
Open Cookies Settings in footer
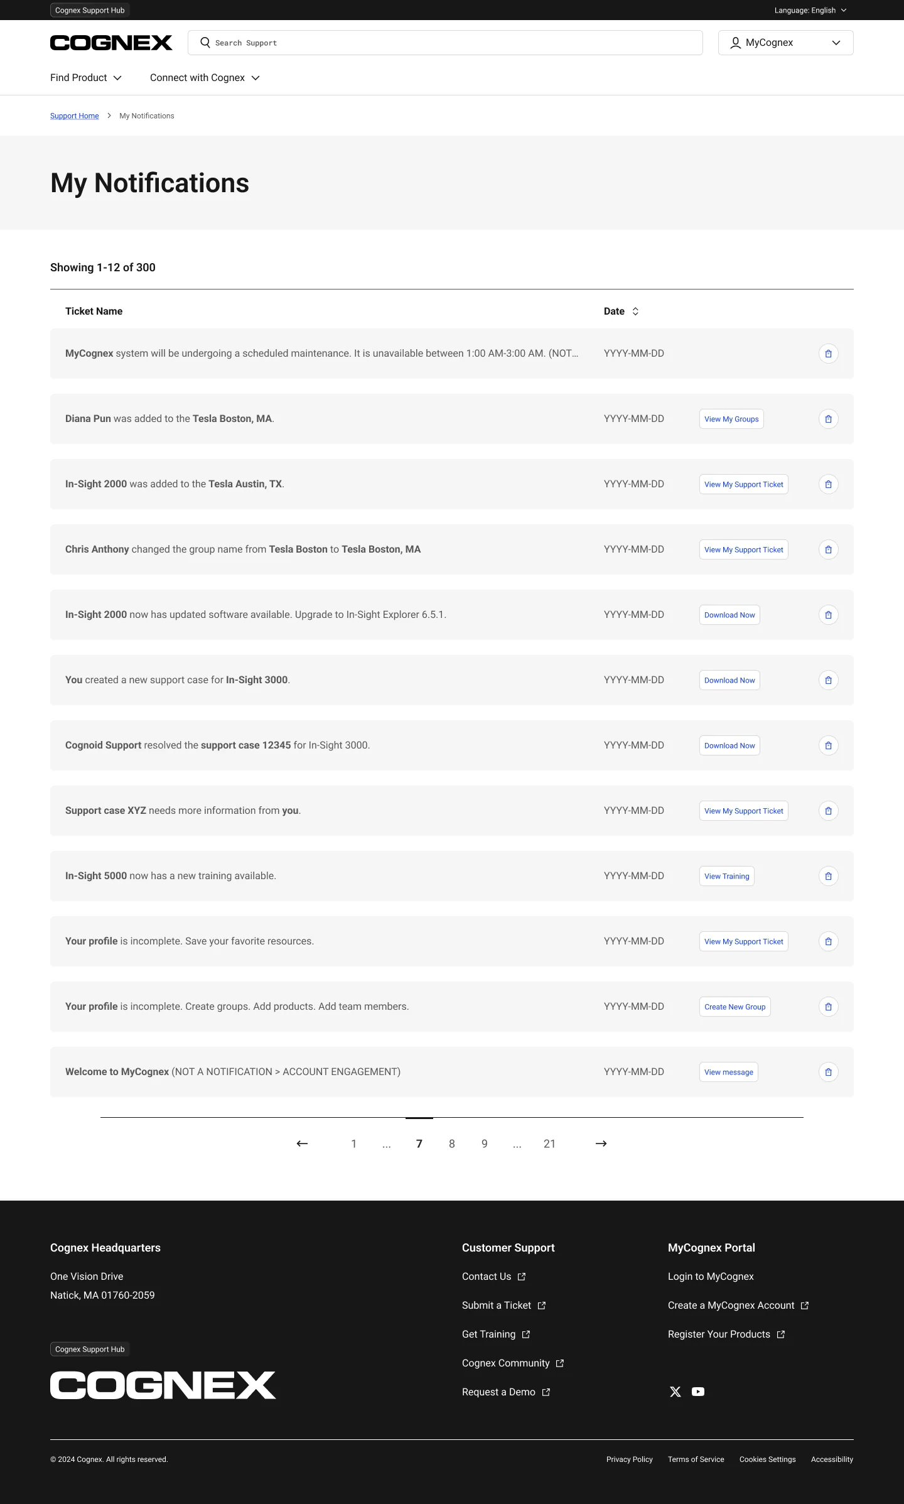(768, 1459)
